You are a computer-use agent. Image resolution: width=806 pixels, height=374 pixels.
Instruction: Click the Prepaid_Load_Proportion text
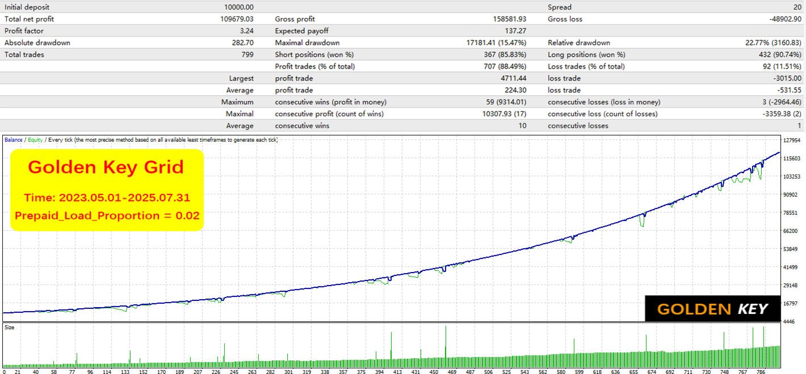point(107,215)
